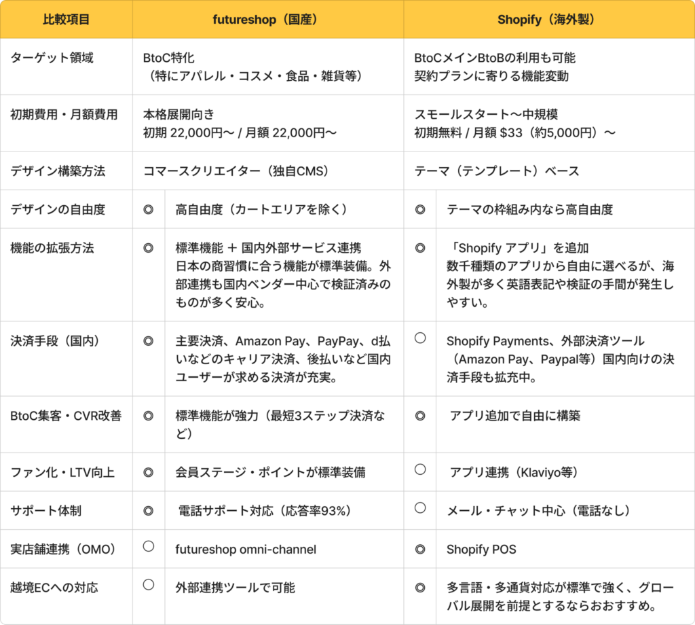
Task: Click the 'Shopify（海外製）' column header
Action: (x=549, y=20)
